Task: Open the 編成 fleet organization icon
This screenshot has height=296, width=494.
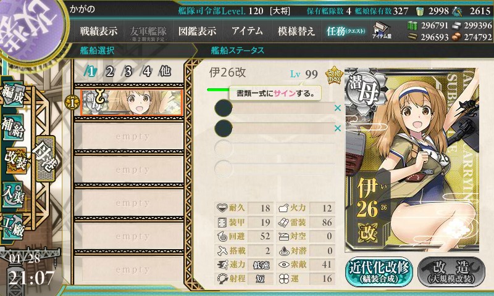Action: click(x=13, y=94)
